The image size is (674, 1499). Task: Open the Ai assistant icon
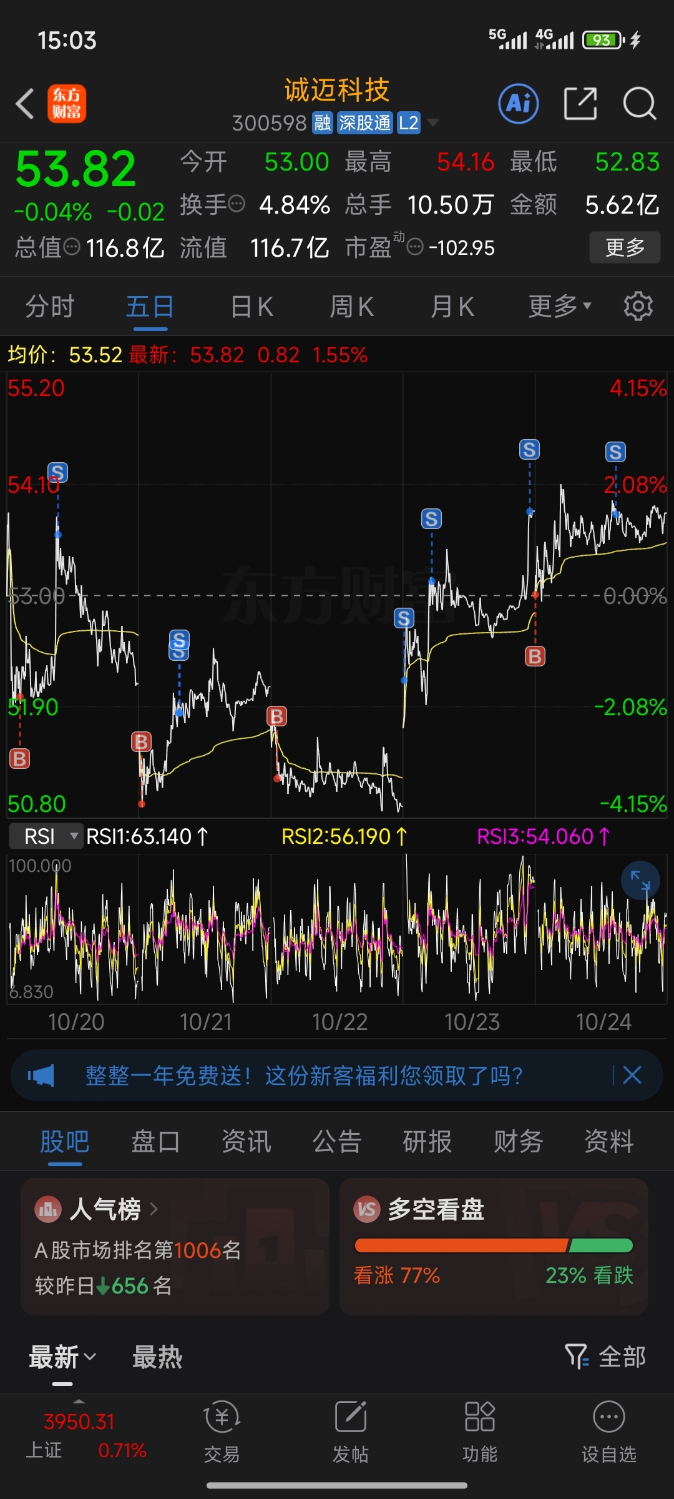519,104
